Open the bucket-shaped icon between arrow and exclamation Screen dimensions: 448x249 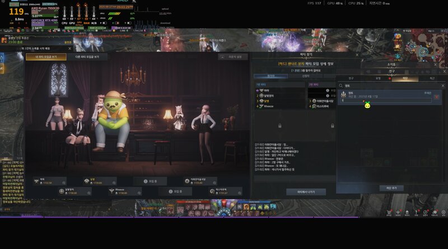407,212
